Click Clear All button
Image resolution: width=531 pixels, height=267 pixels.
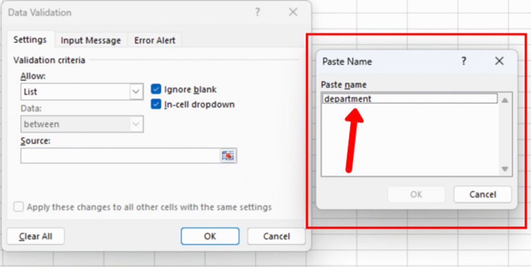[36, 236]
